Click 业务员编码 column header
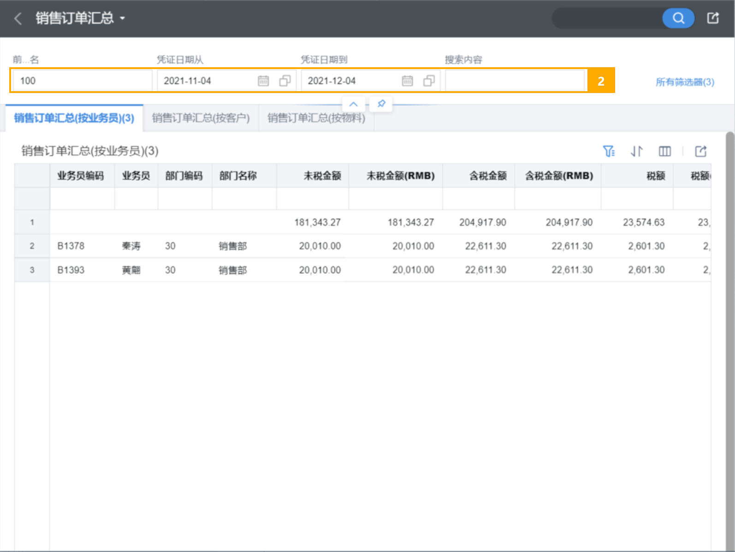 82,175
